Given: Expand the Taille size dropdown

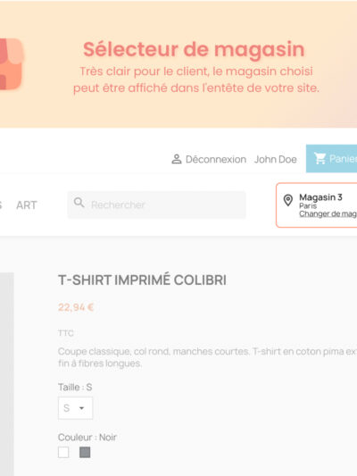Looking at the screenshot, I should [x=75, y=408].
